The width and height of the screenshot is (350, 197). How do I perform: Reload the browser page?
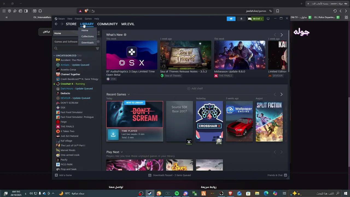[x=335, y=11]
